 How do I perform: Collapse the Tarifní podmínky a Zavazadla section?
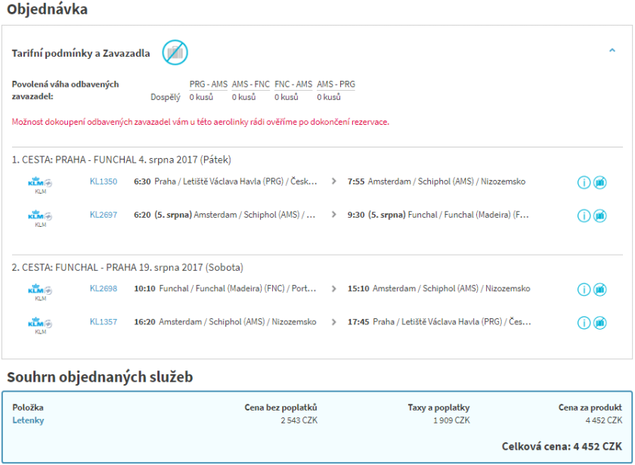tap(612, 51)
